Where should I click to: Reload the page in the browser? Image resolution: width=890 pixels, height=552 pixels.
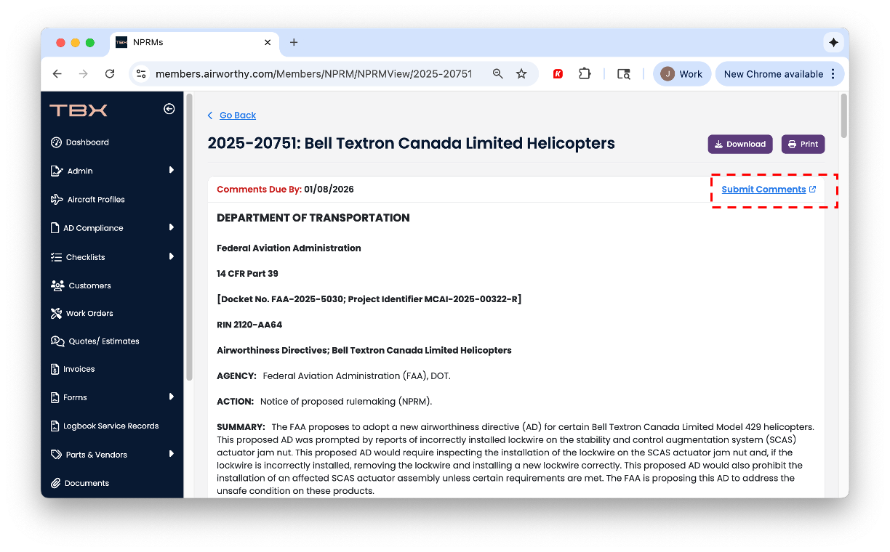point(110,74)
